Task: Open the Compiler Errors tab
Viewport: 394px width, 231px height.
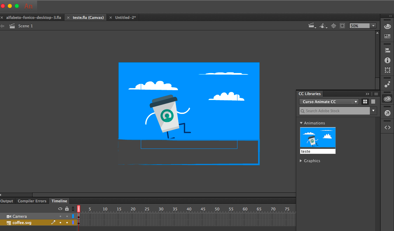Action: (32, 201)
